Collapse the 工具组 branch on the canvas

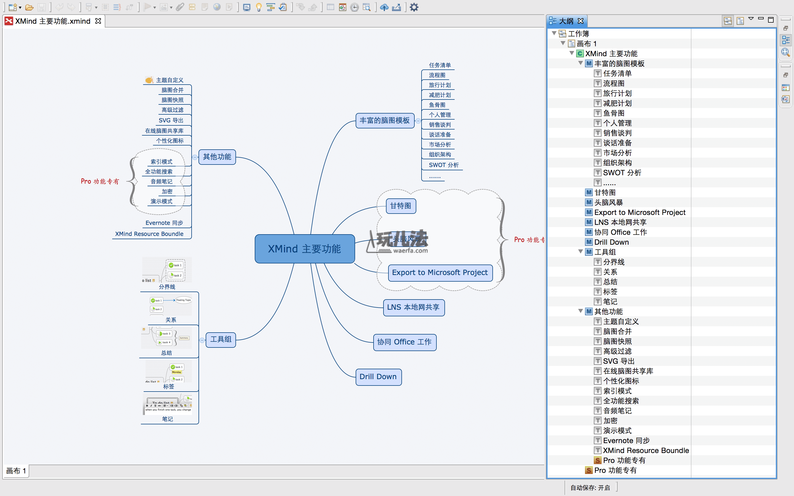pos(202,340)
